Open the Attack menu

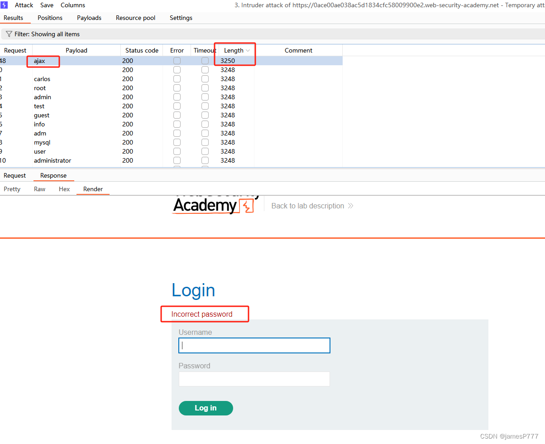coord(24,5)
